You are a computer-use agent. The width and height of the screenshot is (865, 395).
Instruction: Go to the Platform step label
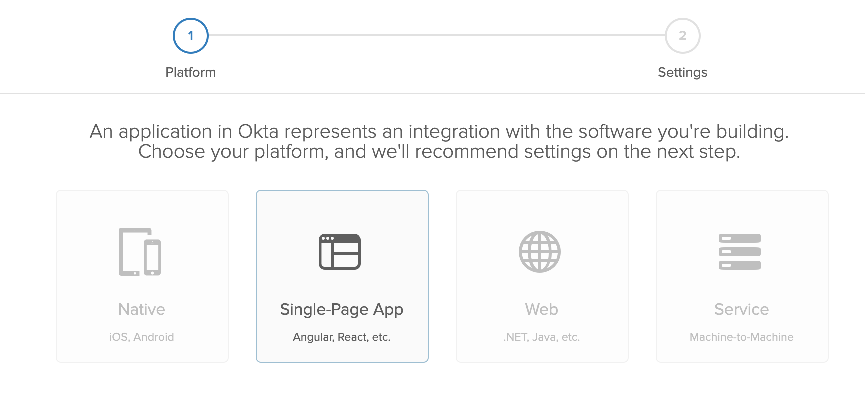click(191, 72)
